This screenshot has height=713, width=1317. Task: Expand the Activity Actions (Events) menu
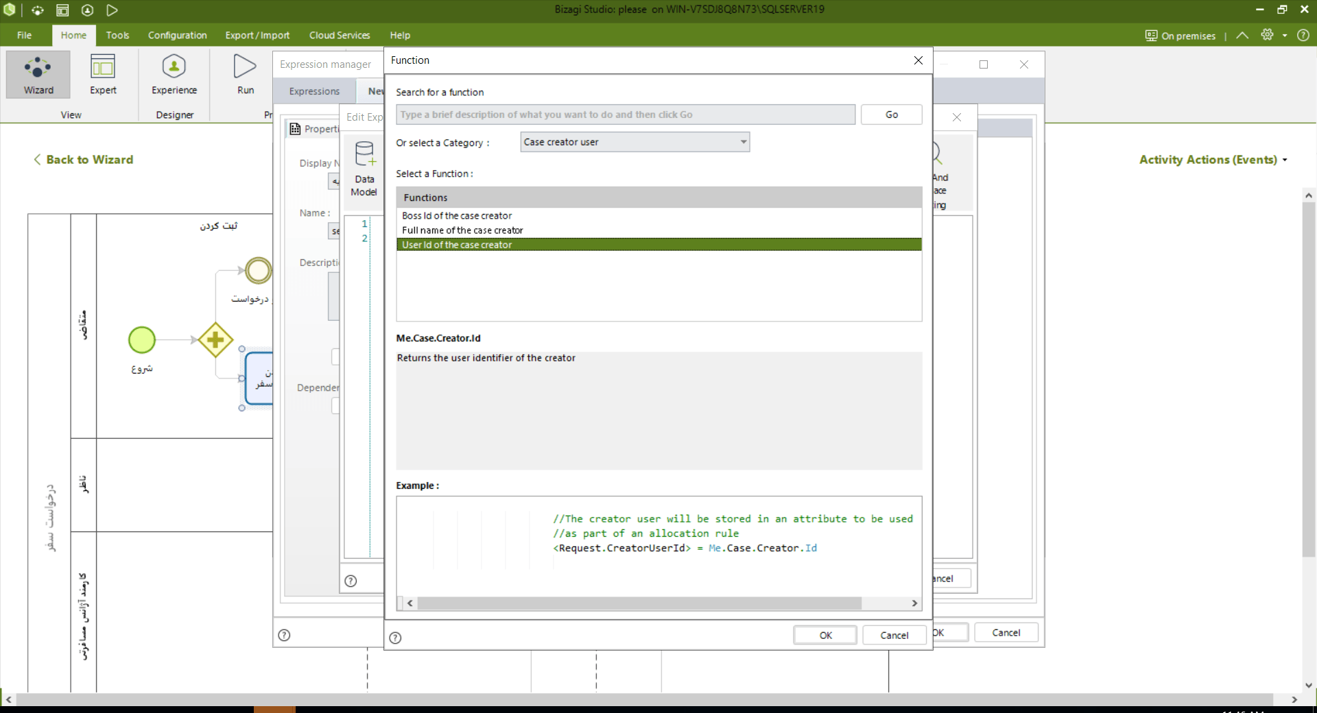tap(1213, 160)
